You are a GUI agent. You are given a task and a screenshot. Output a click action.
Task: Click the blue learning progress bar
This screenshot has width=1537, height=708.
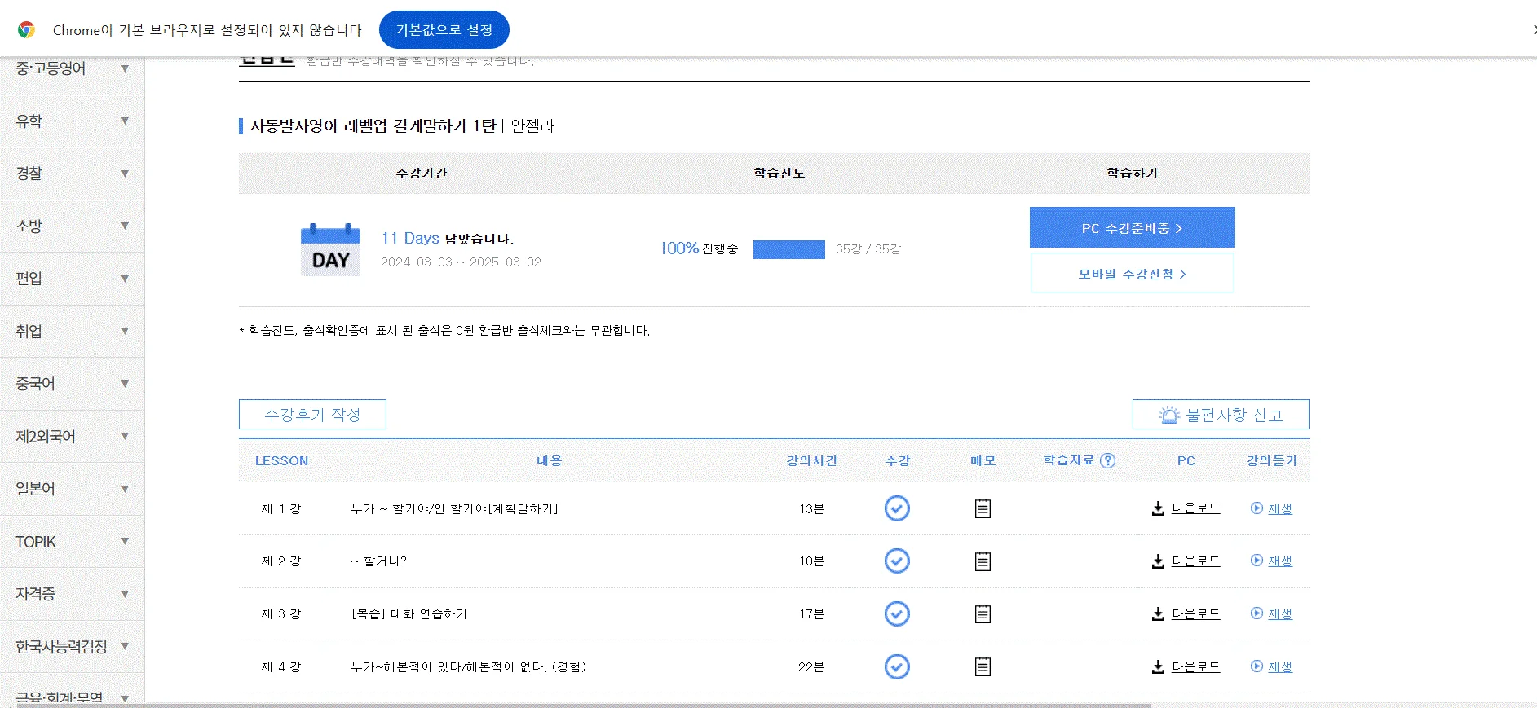[x=789, y=249]
